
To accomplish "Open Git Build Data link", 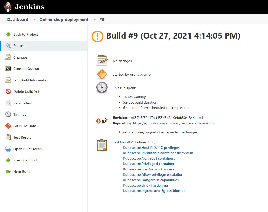I will 25,126.
